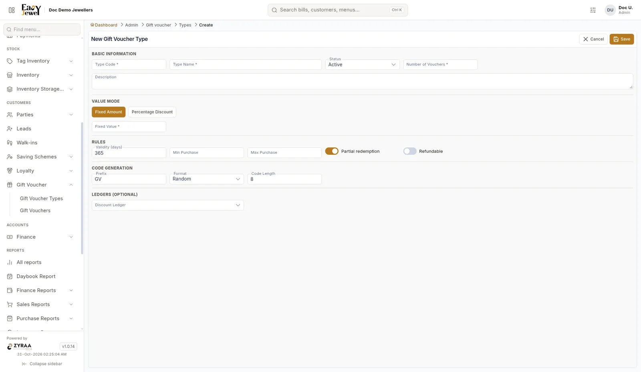Open the Discount Ledger dropdown

168,205
